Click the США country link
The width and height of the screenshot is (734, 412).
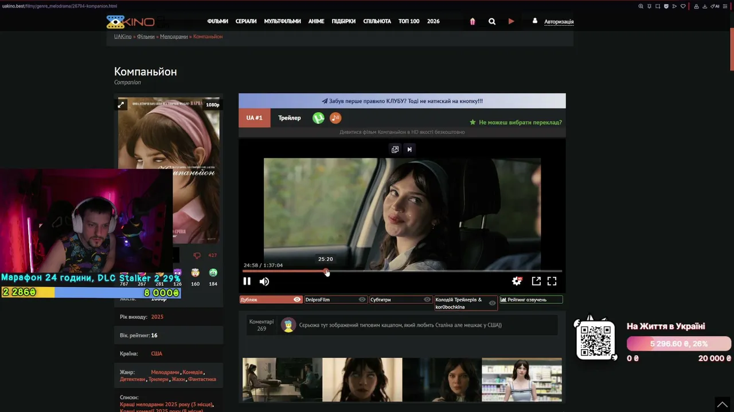tap(157, 354)
